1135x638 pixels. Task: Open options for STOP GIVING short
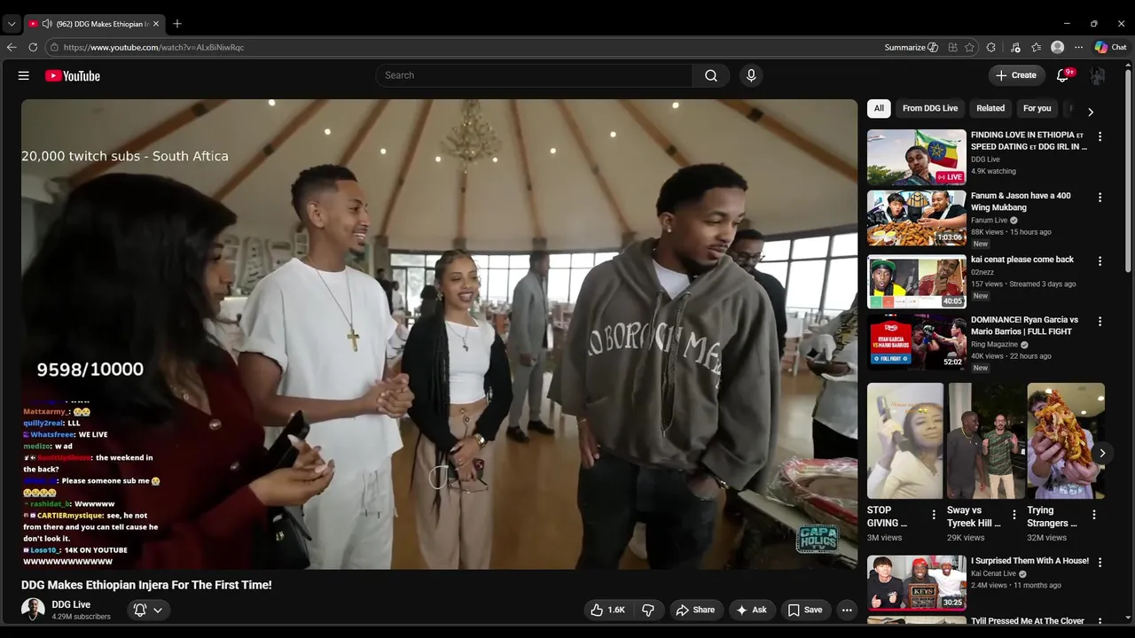pyautogui.click(x=933, y=514)
